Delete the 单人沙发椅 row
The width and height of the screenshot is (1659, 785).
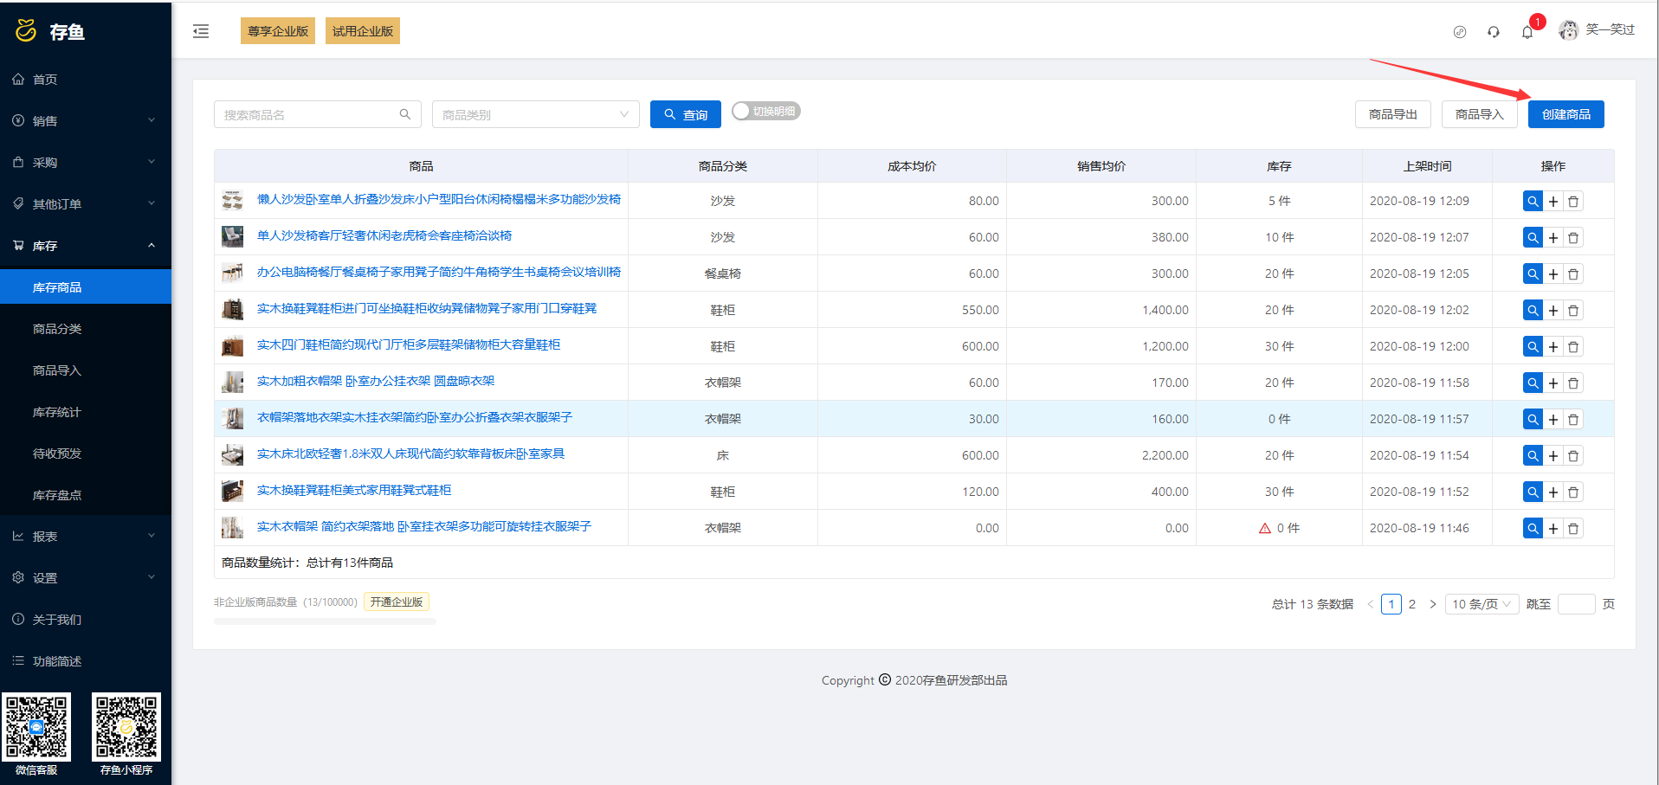point(1573,237)
